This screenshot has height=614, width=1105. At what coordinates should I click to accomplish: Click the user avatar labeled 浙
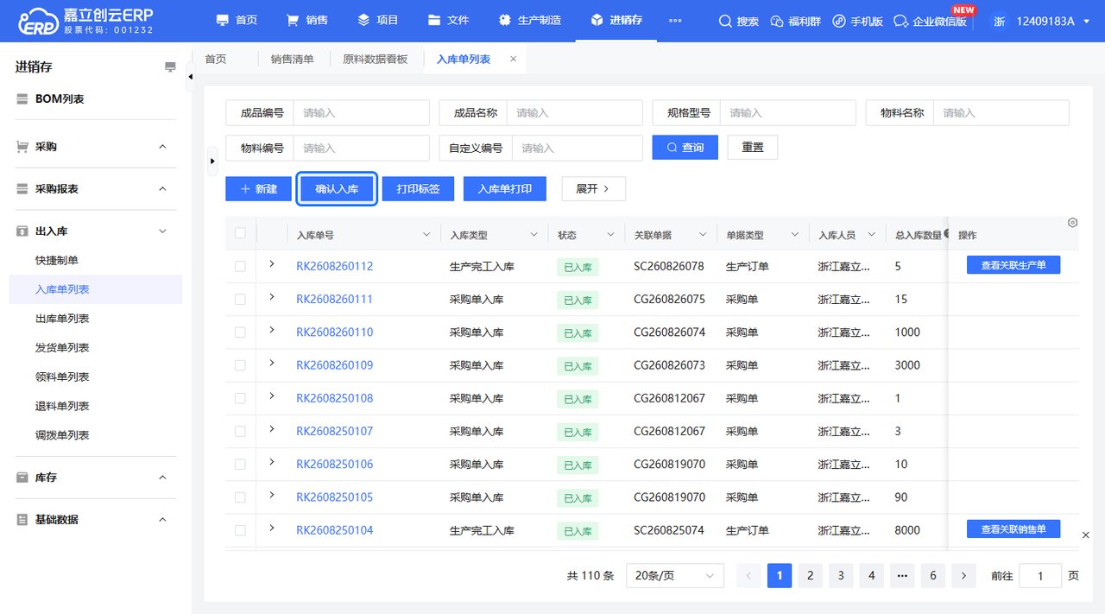[x=999, y=21]
